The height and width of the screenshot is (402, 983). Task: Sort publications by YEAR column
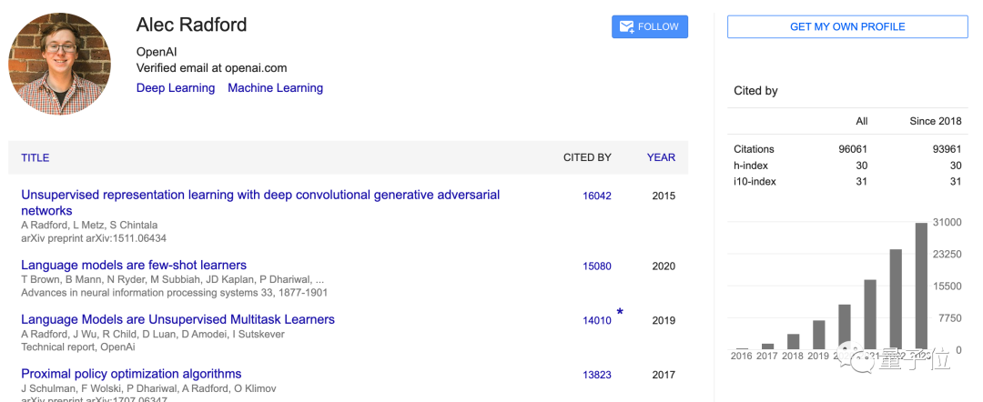tap(661, 157)
